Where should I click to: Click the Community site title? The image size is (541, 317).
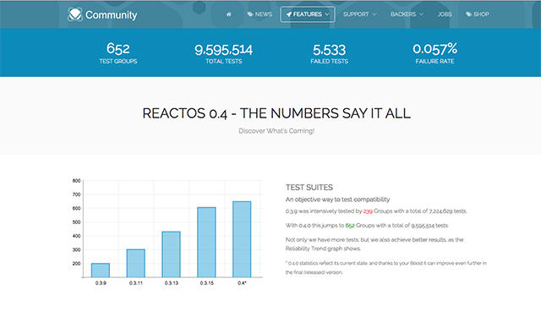[x=111, y=15]
